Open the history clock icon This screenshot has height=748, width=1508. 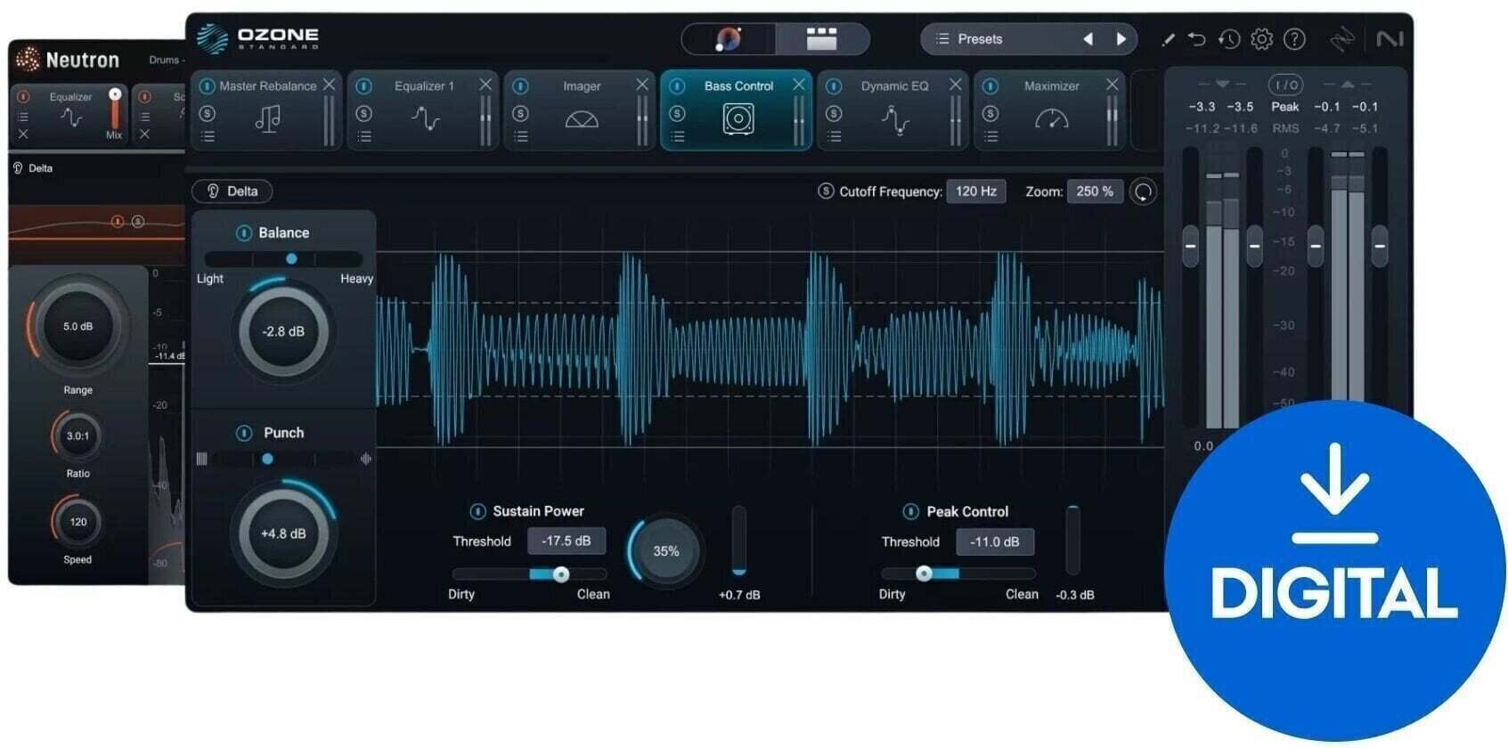[x=1229, y=39]
